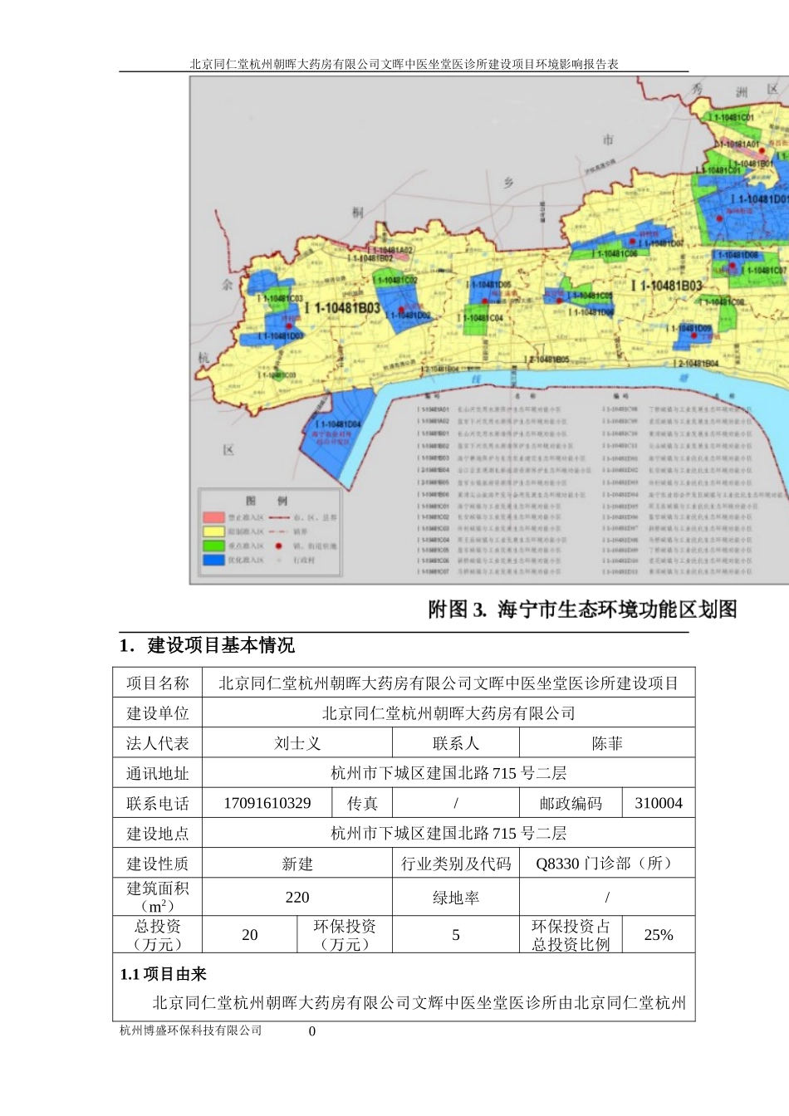This screenshot has height=1116, width=789.
Task: Click the 绿地率 label cell
Action: coord(456,898)
